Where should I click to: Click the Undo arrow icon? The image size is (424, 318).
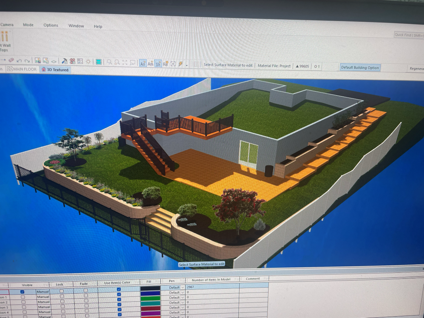point(19,61)
